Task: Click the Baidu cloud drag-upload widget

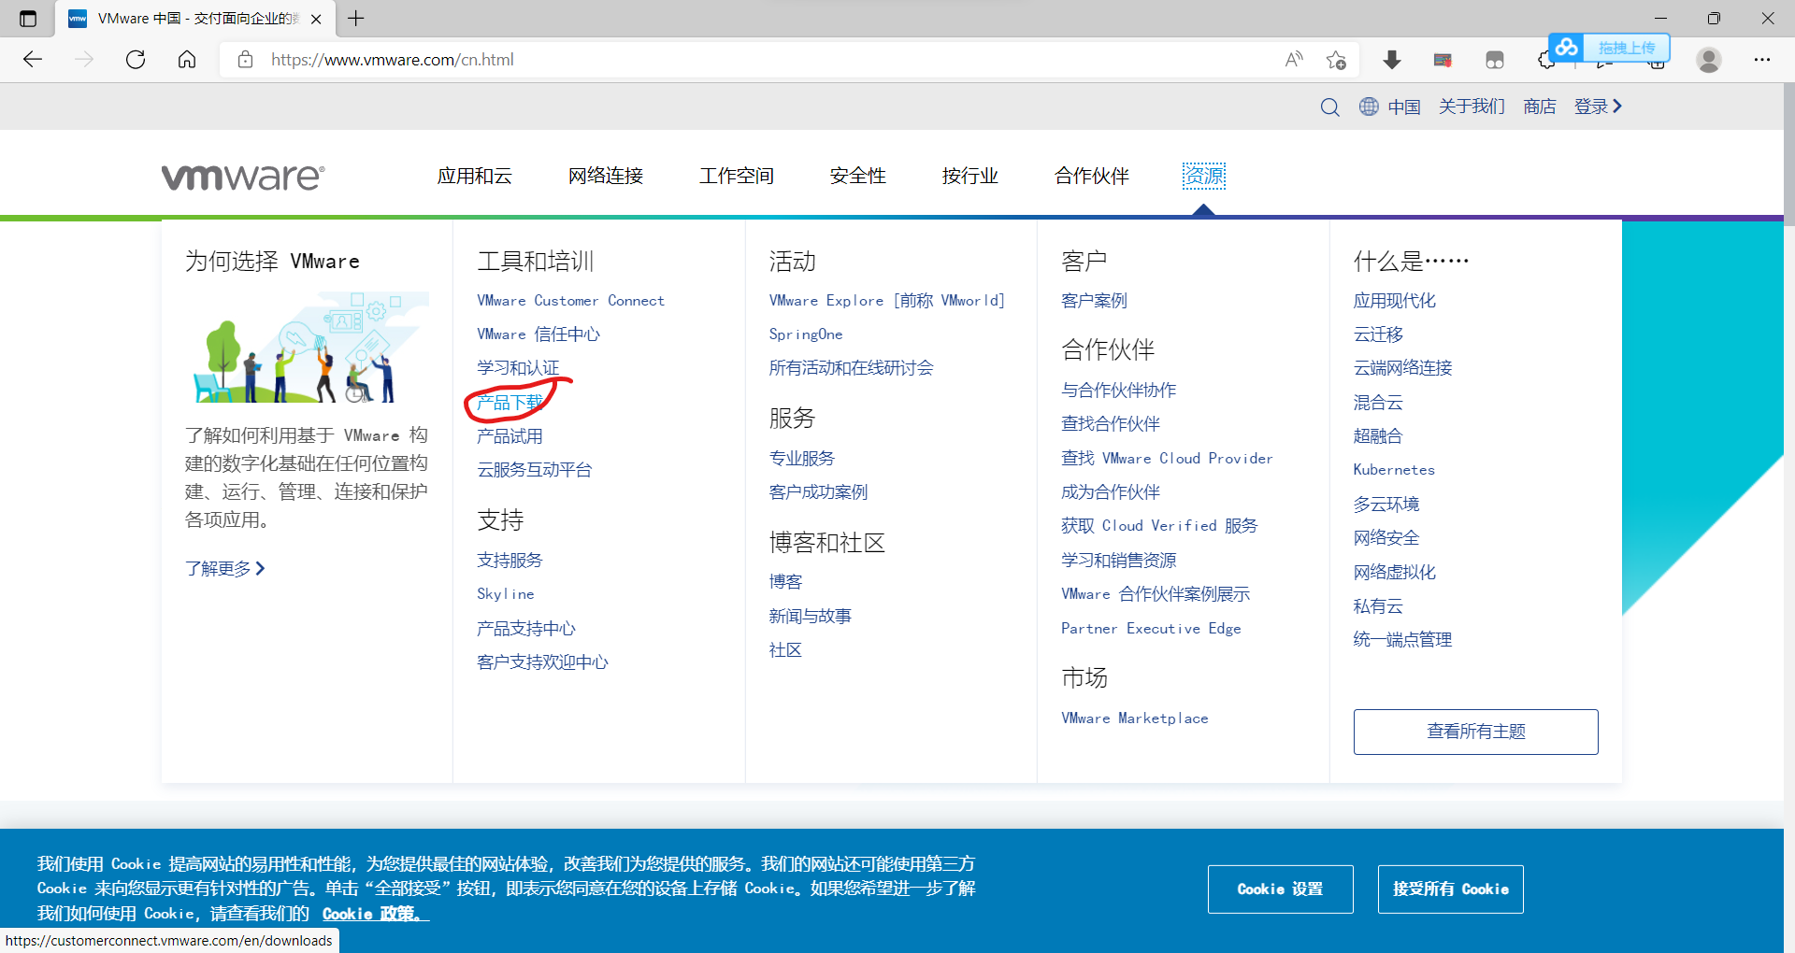Action: [1609, 48]
